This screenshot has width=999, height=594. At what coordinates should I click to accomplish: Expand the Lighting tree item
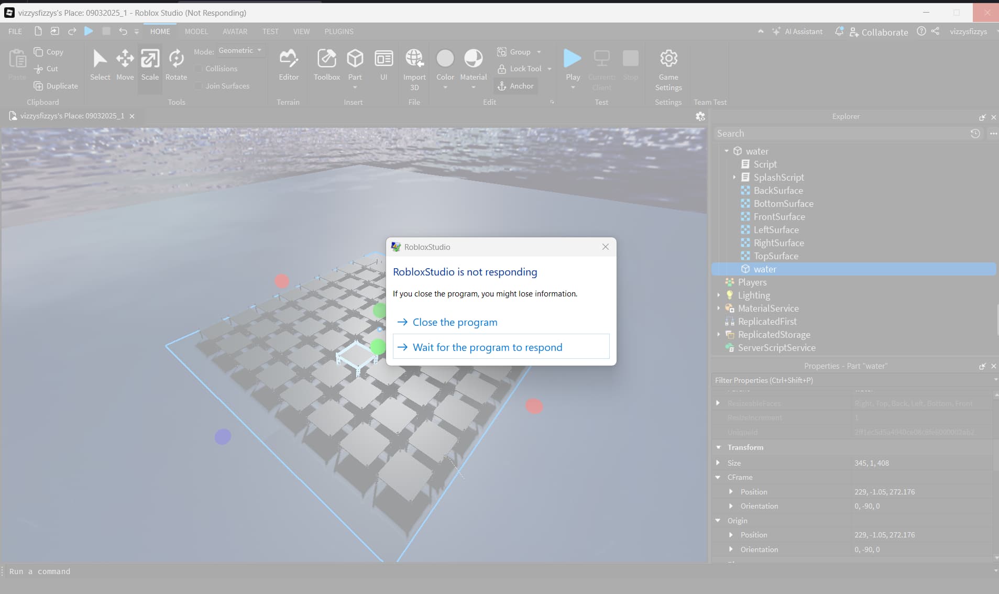[x=719, y=295]
